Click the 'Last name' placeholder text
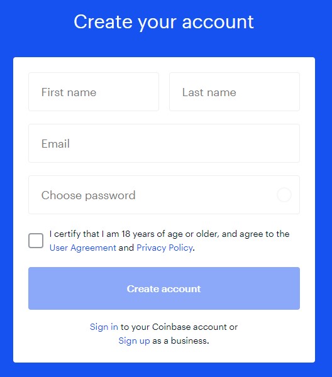332x377 pixels. pos(209,92)
